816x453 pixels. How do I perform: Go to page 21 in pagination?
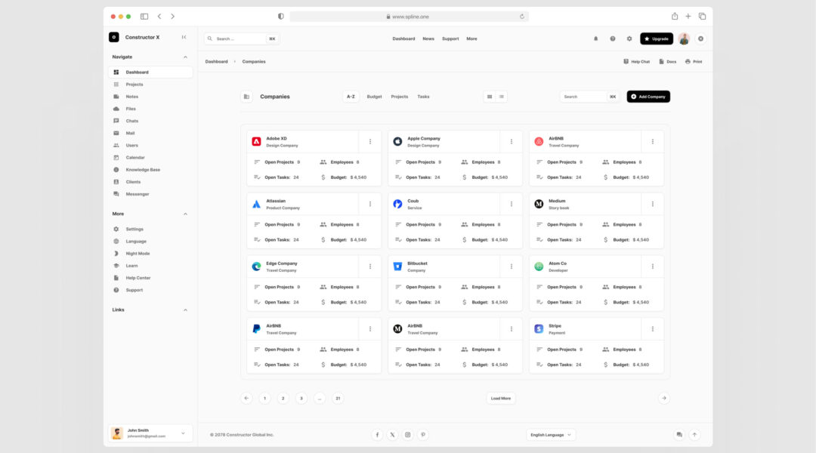coord(338,399)
